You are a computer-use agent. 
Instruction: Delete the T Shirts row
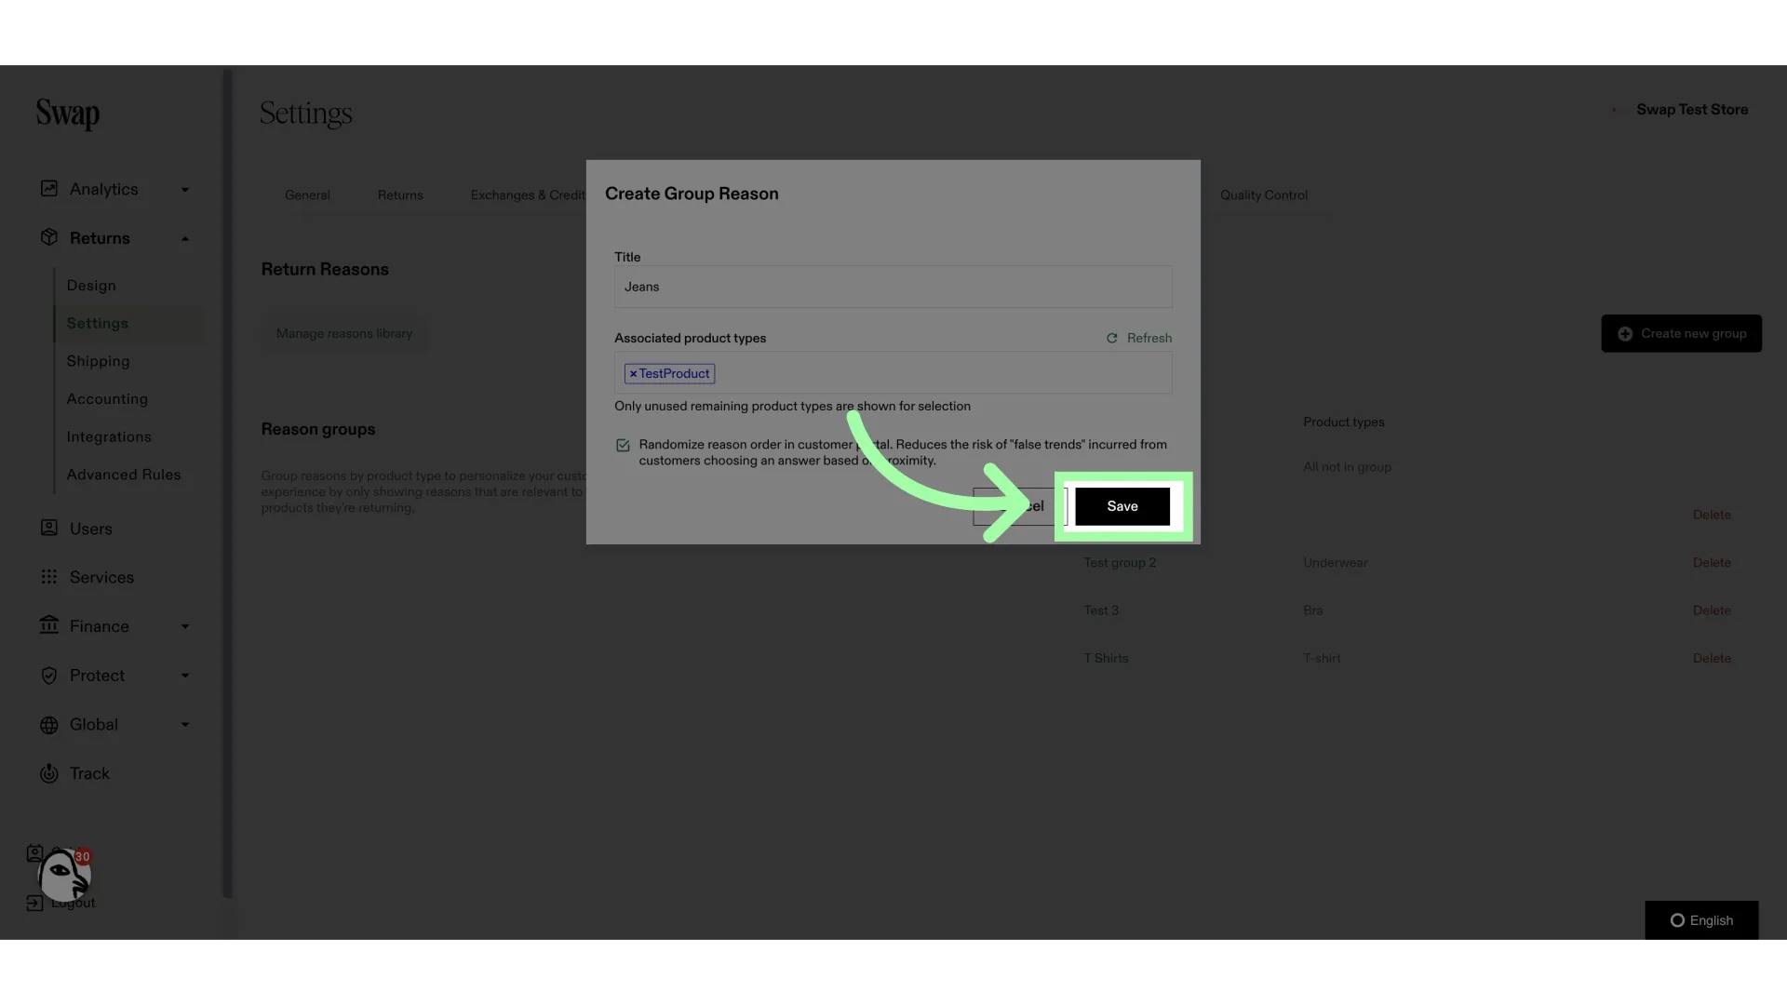point(1712,658)
